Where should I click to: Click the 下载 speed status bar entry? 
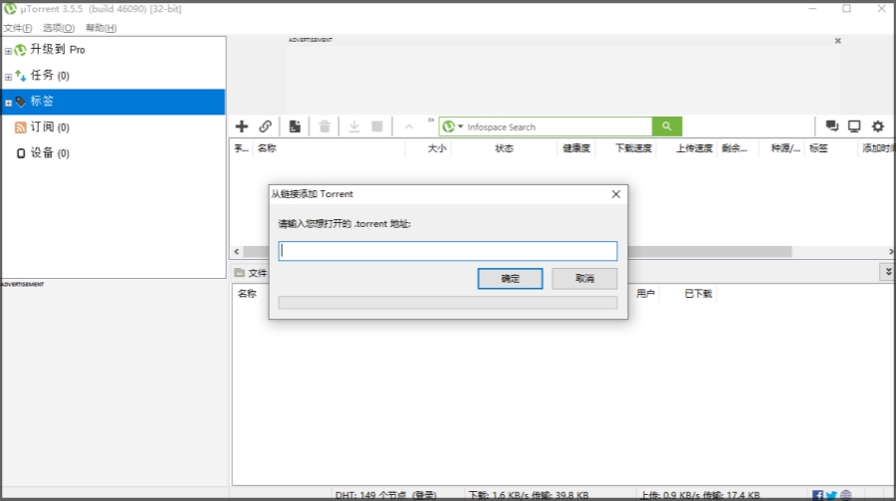529,495
